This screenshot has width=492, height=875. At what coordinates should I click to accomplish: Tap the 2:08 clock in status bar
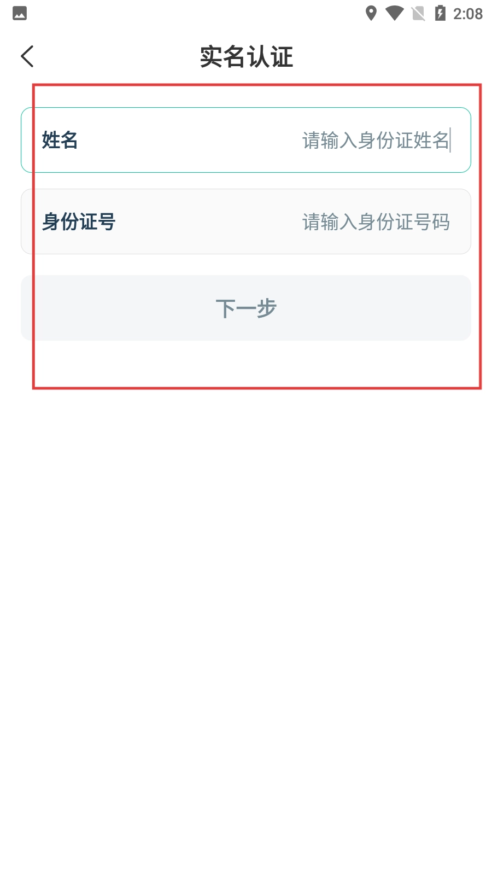click(x=468, y=14)
